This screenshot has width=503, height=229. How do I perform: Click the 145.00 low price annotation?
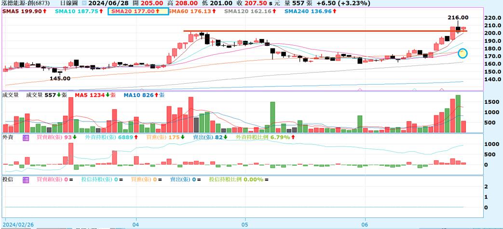click(x=60, y=78)
